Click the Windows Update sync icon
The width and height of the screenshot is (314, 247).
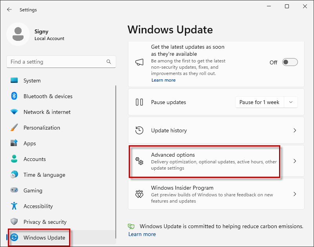pyautogui.click(x=14, y=238)
